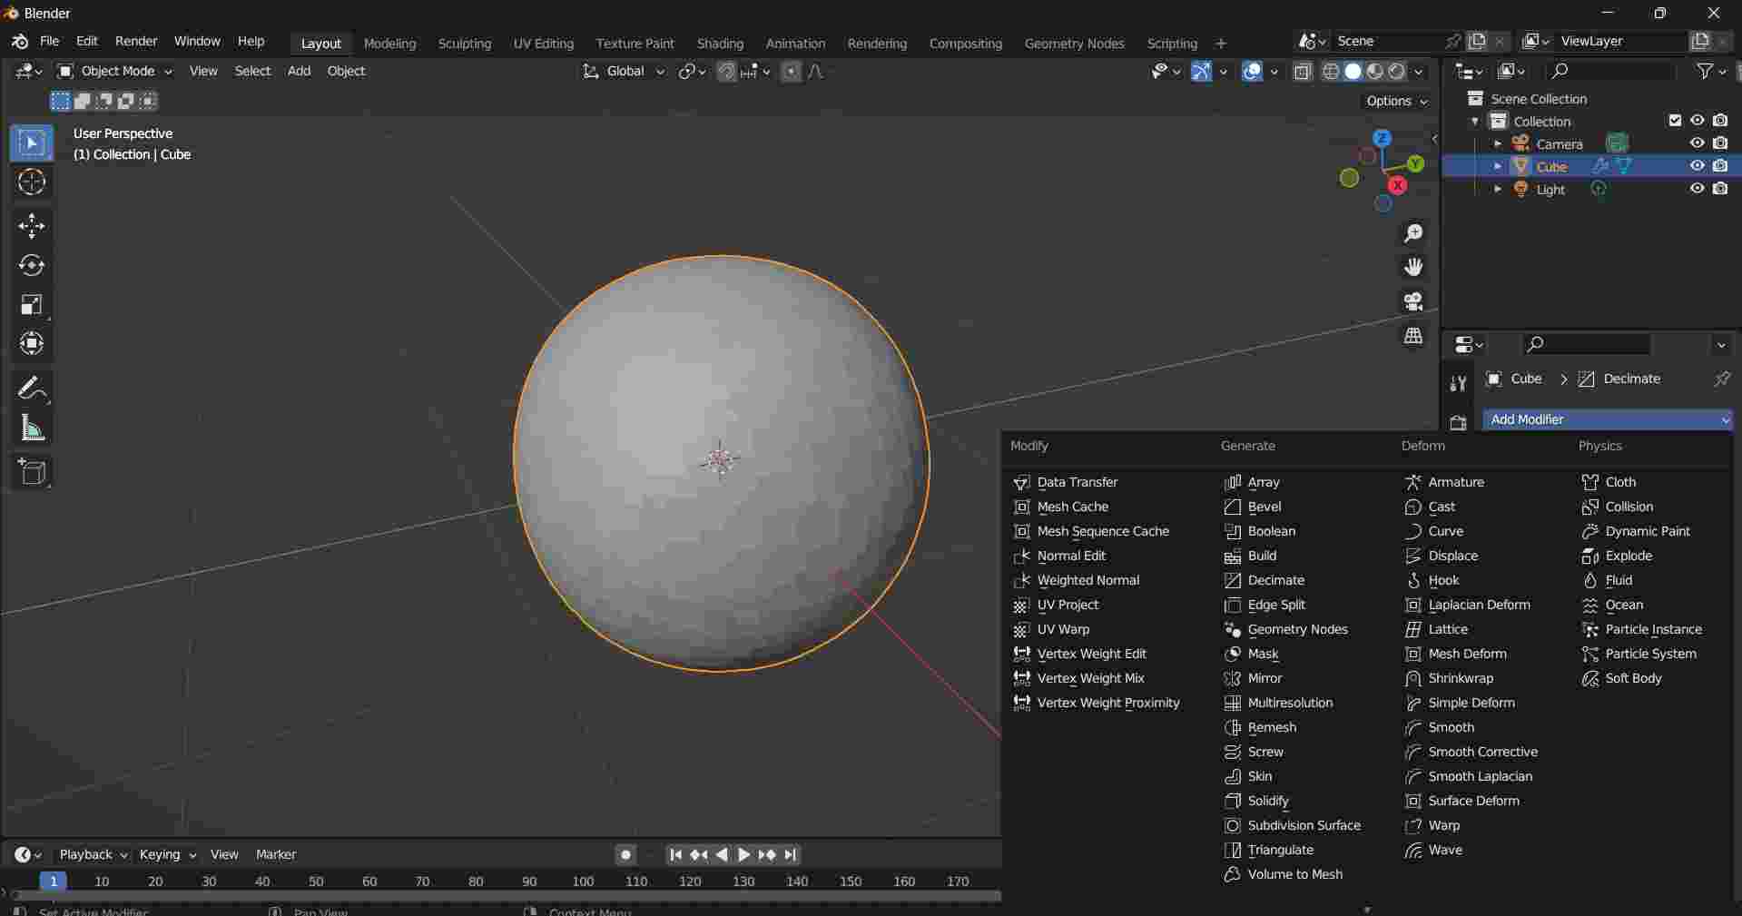Click the red X axis on gizmo

pyautogui.click(x=1397, y=185)
